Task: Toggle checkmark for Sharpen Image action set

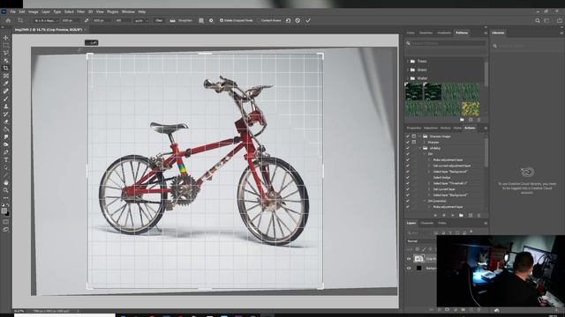Action: pyautogui.click(x=408, y=136)
